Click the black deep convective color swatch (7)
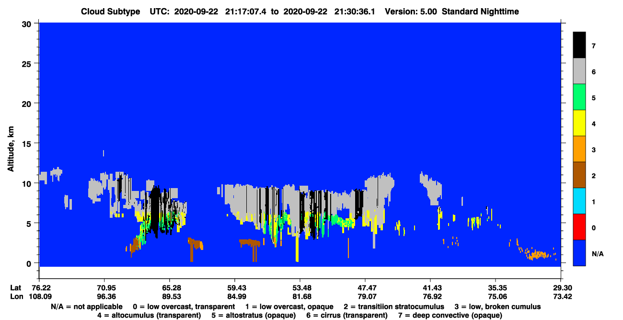Screen dimensions: 623x320 pos(579,45)
